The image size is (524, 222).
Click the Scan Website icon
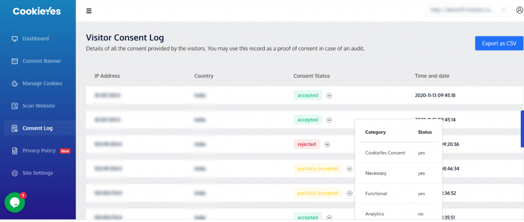pos(14,106)
